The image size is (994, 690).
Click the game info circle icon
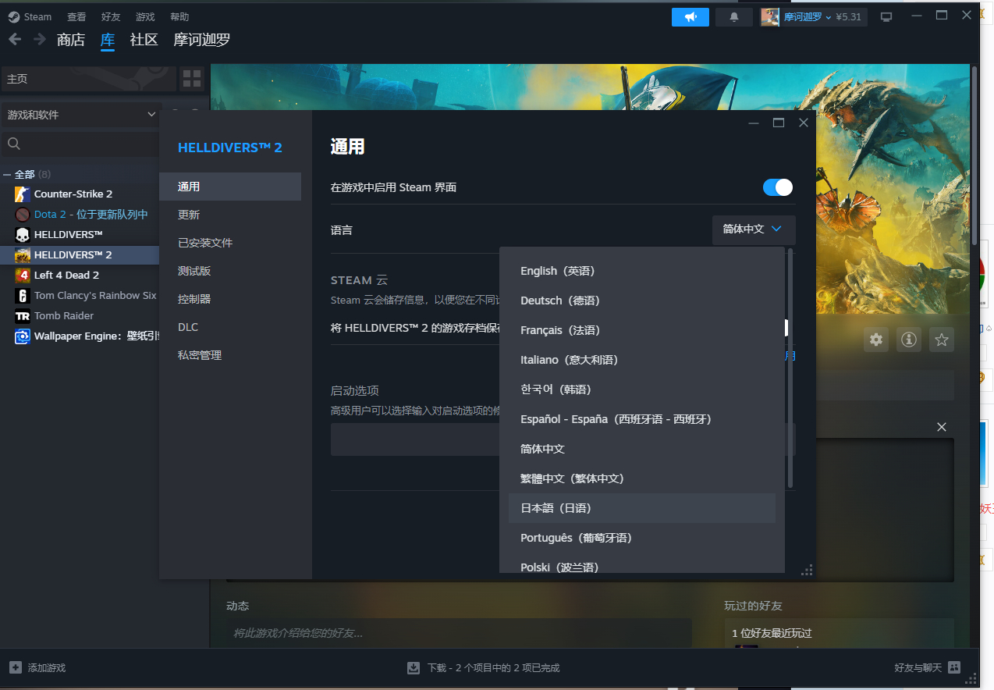[909, 340]
